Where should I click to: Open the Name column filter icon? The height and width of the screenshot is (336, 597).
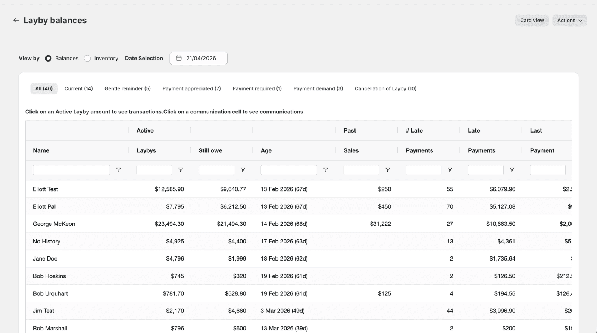[x=118, y=170]
